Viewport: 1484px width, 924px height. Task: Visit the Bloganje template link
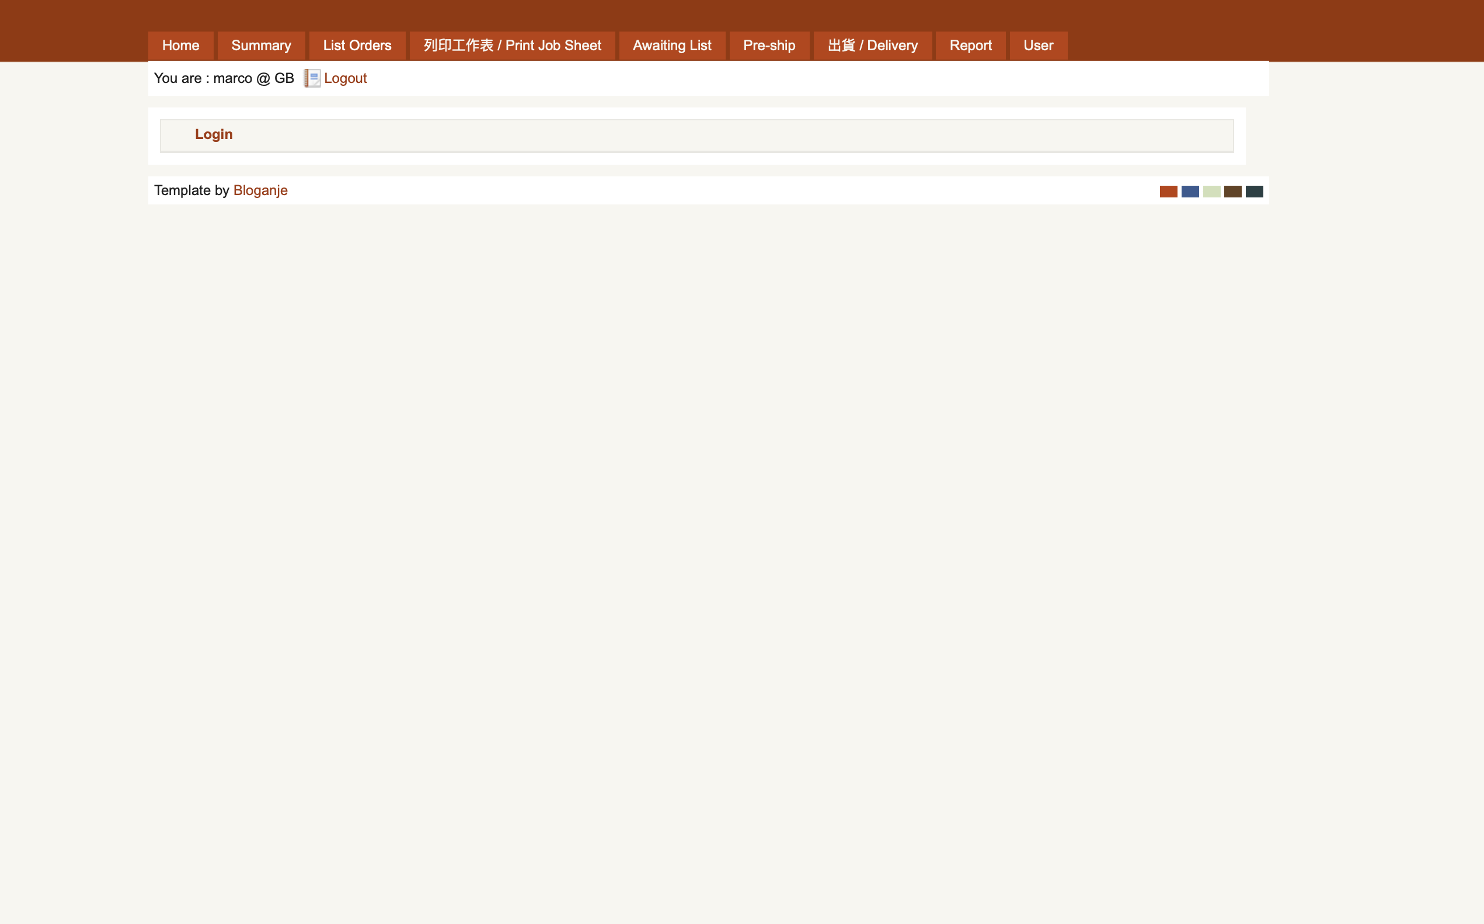[x=260, y=190]
